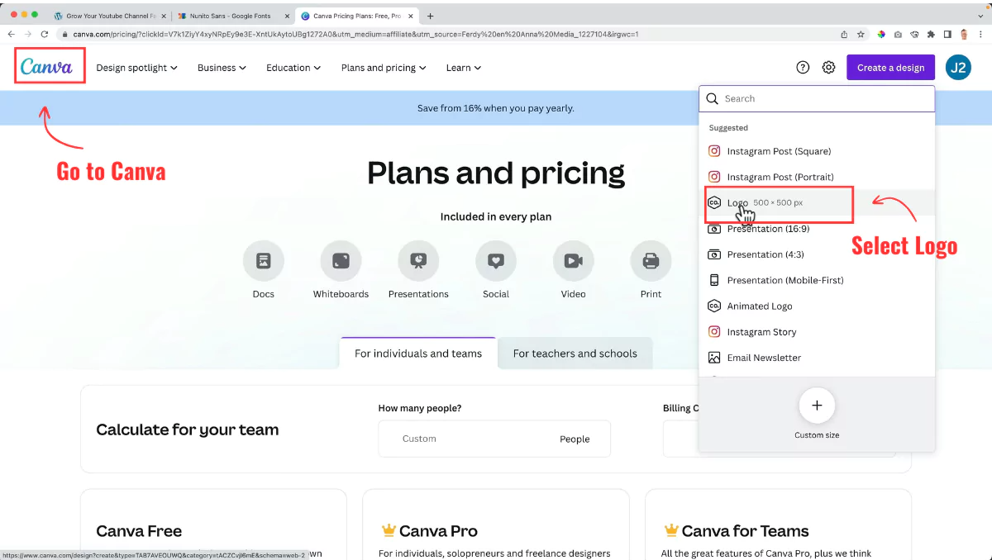Open the help question mark icon
The width and height of the screenshot is (992, 560).
pos(803,68)
